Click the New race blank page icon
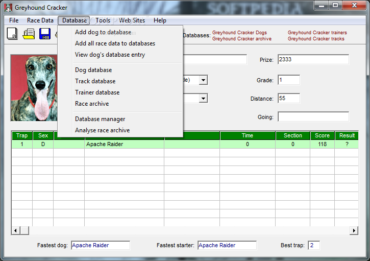This screenshot has width=370, height=261. 12,34
